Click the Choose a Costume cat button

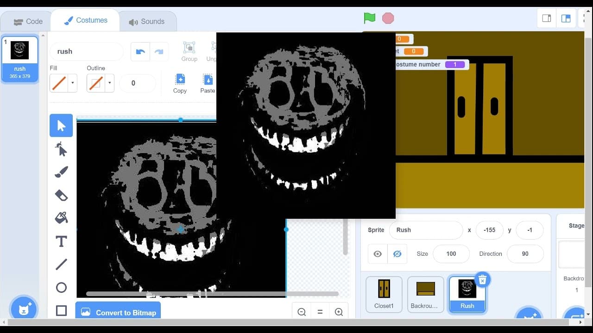[x=24, y=309]
